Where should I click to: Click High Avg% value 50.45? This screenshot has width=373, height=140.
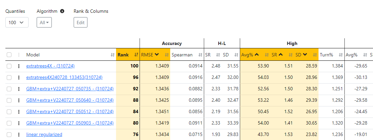[x=263, y=112]
